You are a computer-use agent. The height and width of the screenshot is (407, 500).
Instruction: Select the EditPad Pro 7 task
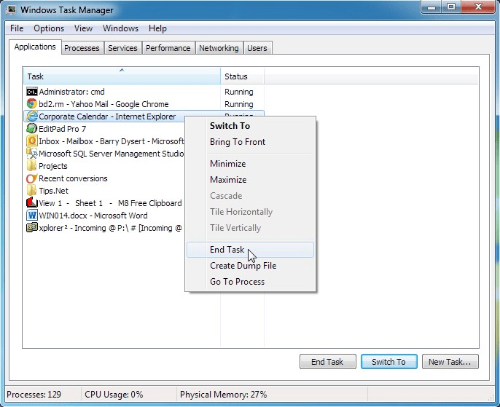(x=104, y=129)
